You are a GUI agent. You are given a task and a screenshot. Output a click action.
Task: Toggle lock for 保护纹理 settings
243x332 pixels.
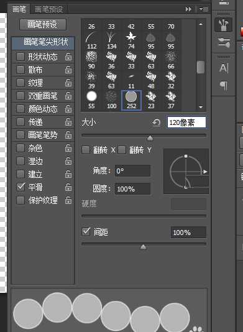pyautogui.click(x=68, y=200)
